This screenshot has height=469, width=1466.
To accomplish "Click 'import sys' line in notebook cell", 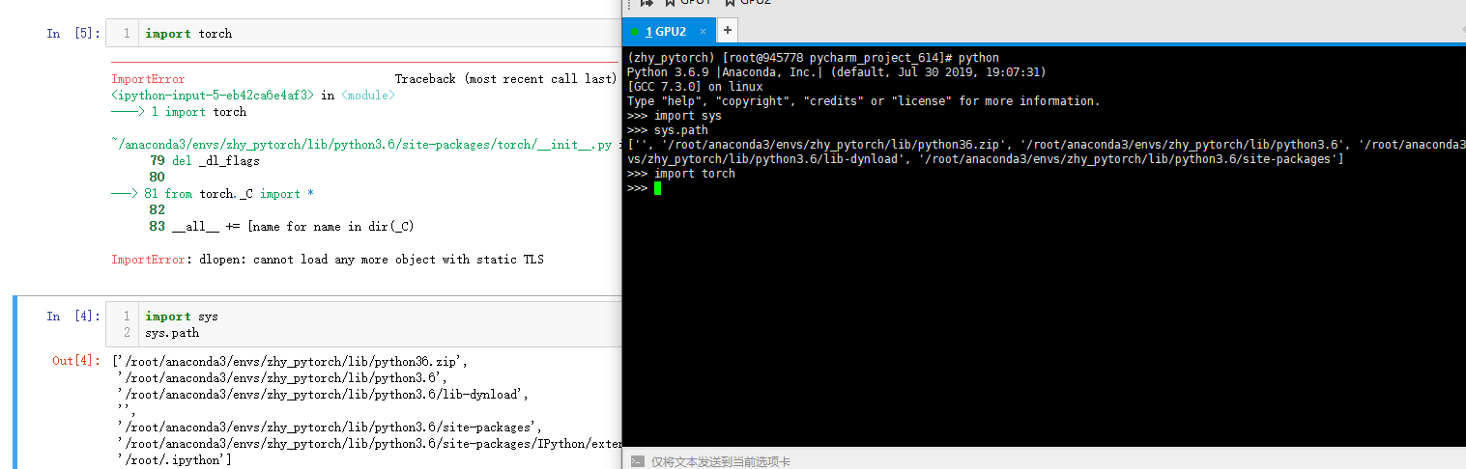I will coord(182,316).
